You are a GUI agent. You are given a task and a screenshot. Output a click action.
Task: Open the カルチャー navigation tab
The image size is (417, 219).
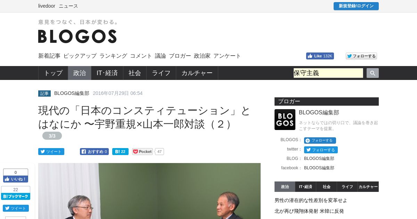pyautogui.click(x=197, y=73)
